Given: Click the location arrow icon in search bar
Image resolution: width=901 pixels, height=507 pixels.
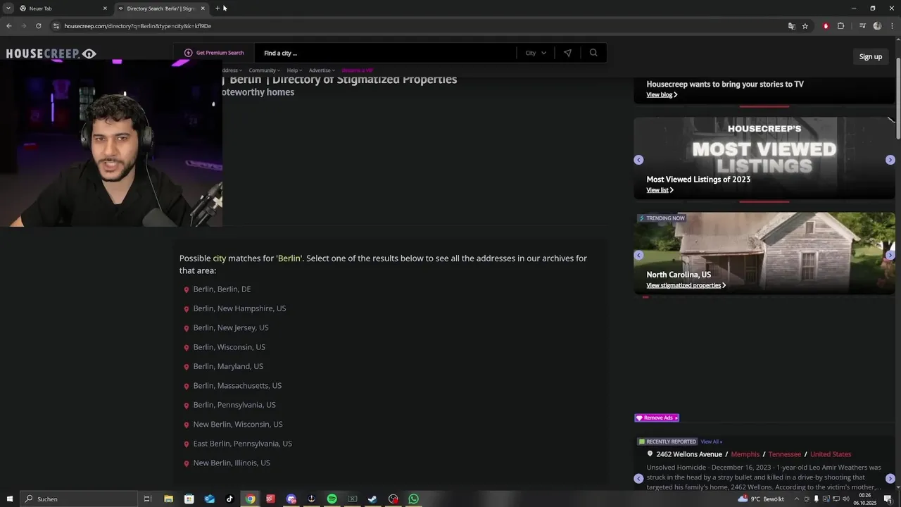Looking at the screenshot, I should click(x=567, y=53).
